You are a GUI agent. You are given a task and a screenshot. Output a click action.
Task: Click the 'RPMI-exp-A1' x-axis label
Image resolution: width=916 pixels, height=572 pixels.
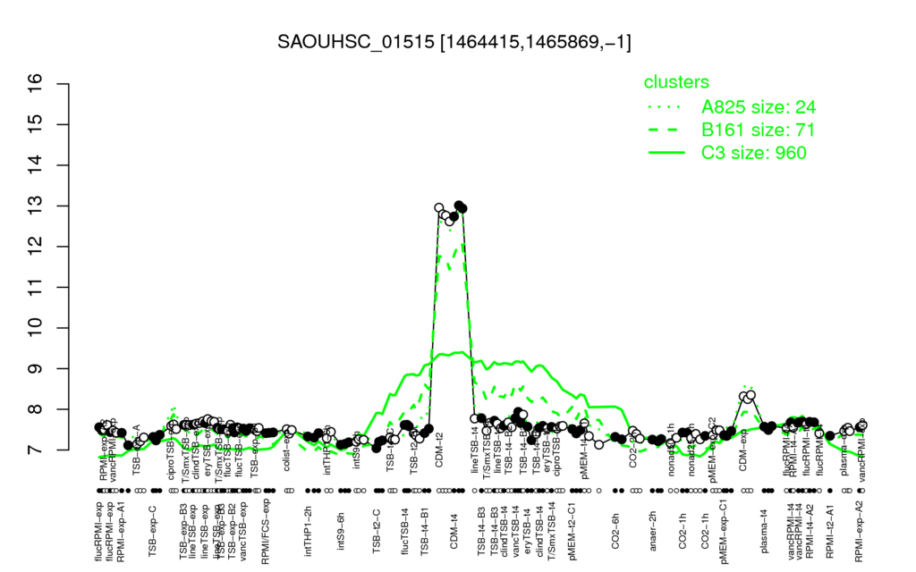(x=121, y=531)
